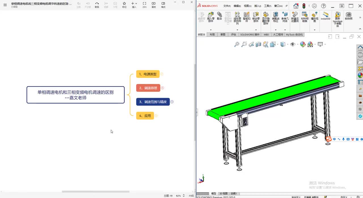363x198 pixels.
Task: Click 插入零部件 (Insert Components) tool
Action: 211,17
